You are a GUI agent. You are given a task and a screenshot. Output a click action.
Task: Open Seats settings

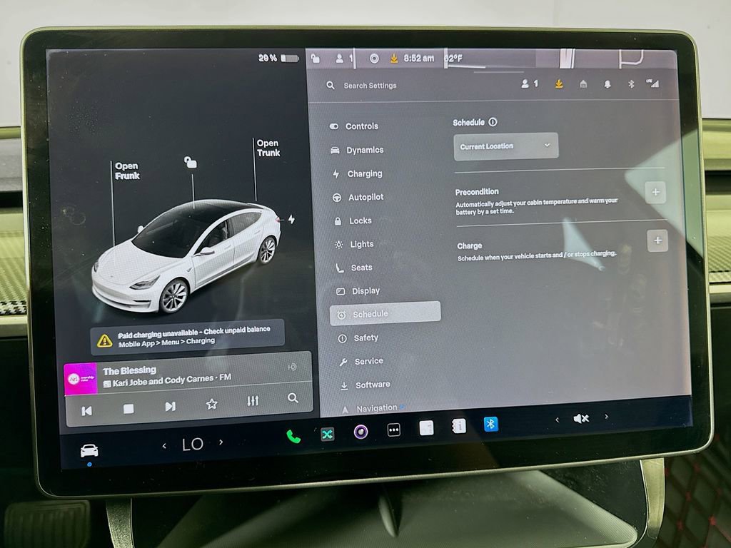tap(354, 268)
